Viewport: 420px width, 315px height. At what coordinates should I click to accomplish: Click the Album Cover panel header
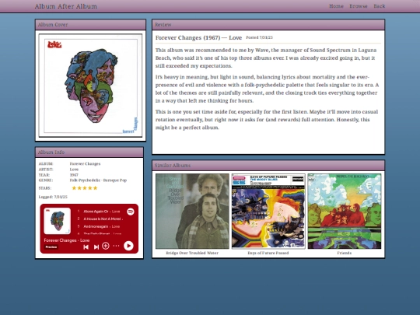tap(90, 25)
